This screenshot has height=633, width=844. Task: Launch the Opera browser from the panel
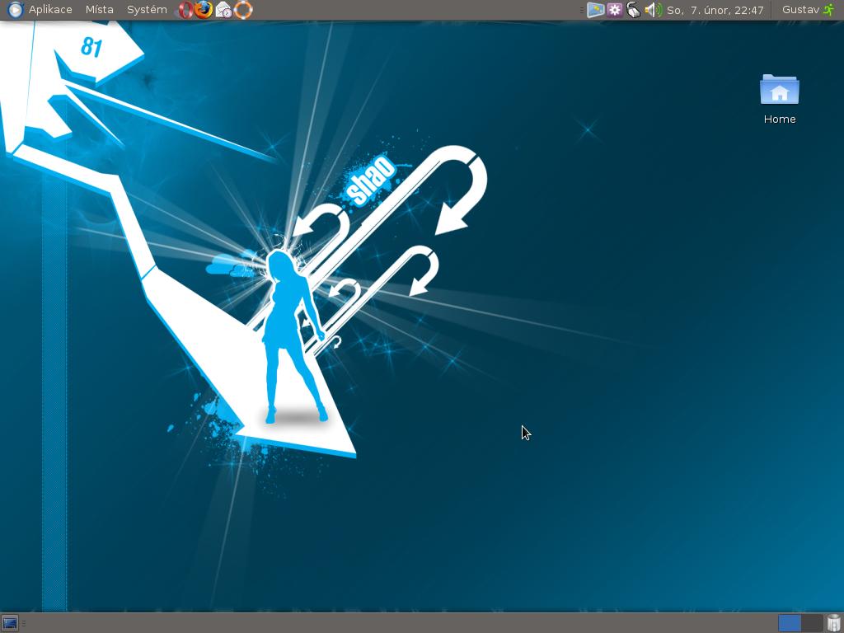tap(185, 10)
